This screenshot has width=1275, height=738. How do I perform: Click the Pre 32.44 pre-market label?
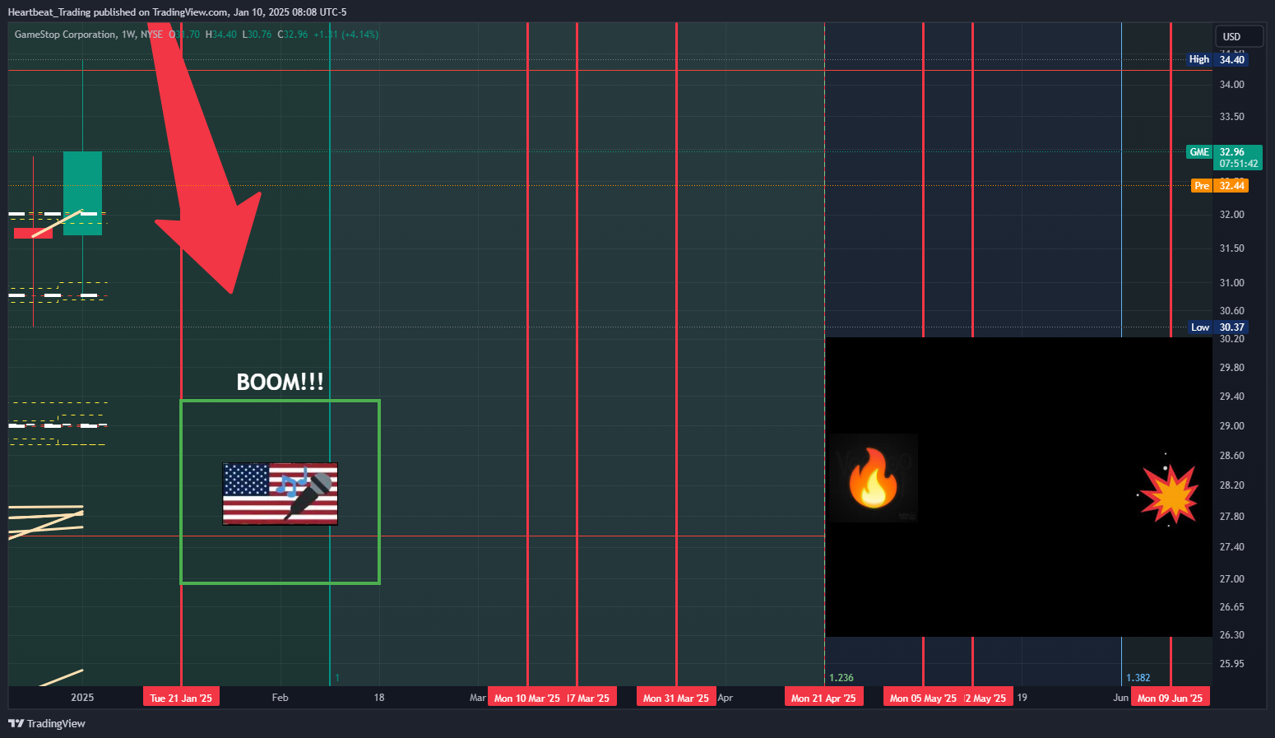[1219, 186]
